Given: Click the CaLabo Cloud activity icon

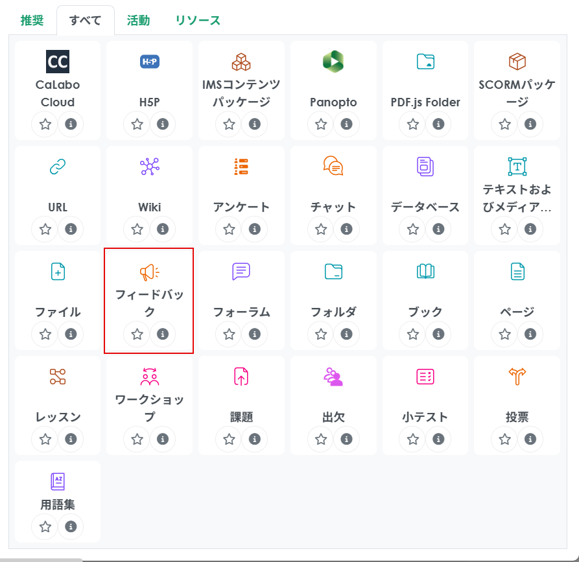Looking at the screenshot, I should 58,62.
